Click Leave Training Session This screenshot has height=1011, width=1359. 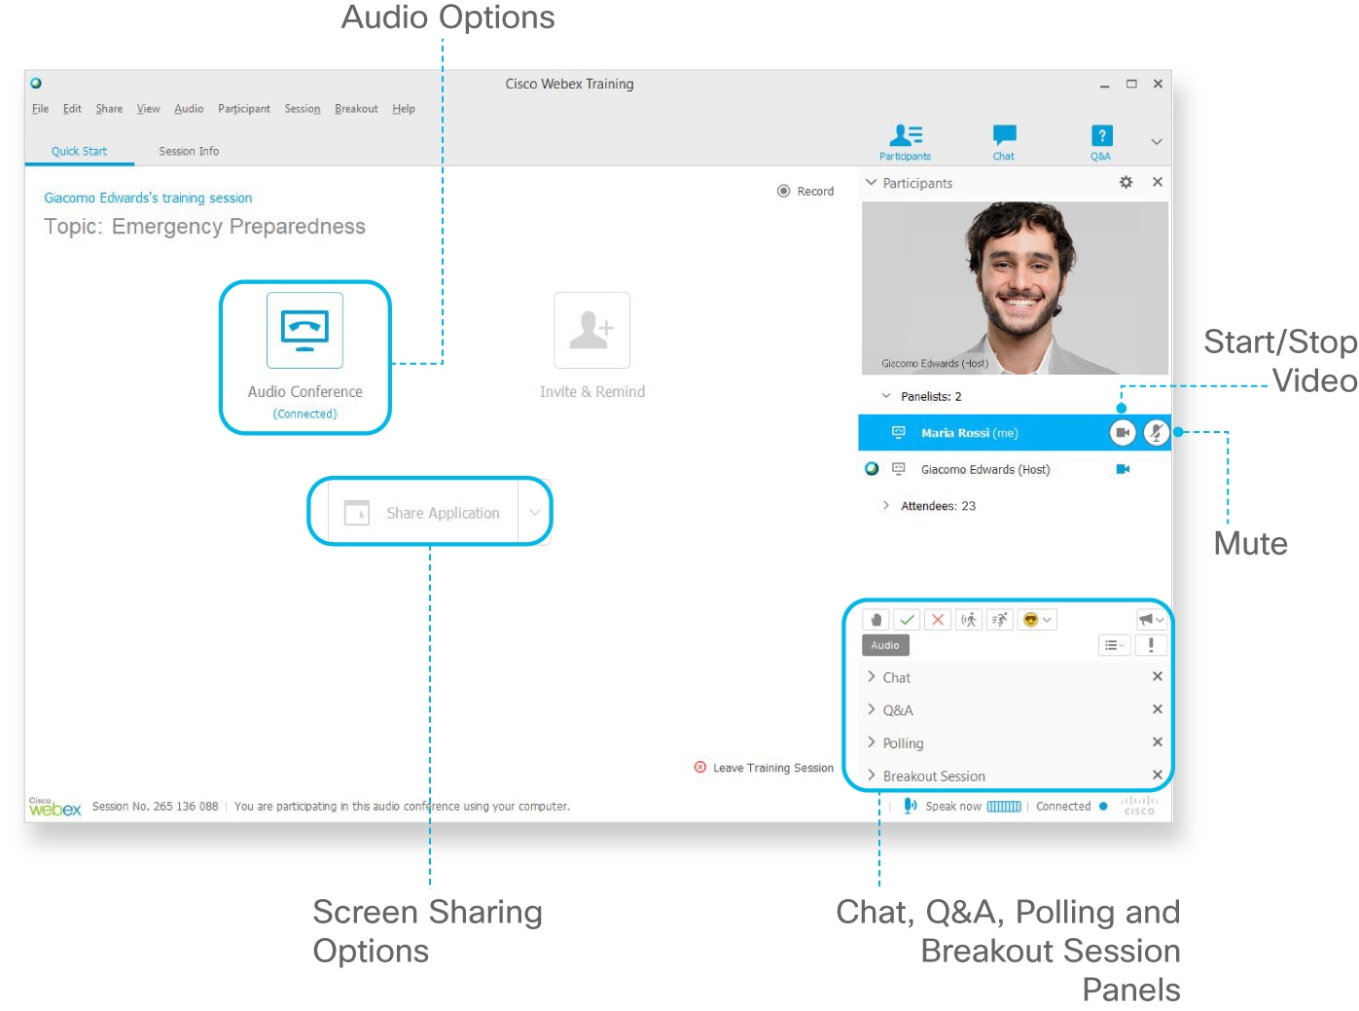click(764, 768)
